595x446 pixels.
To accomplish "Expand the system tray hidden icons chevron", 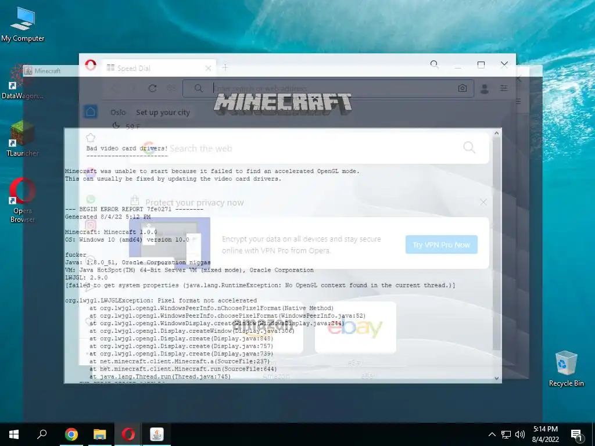I will [492, 434].
